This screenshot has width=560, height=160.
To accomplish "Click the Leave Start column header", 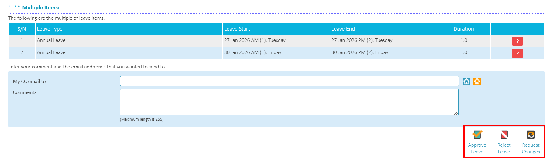I will click(x=237, y=29).
